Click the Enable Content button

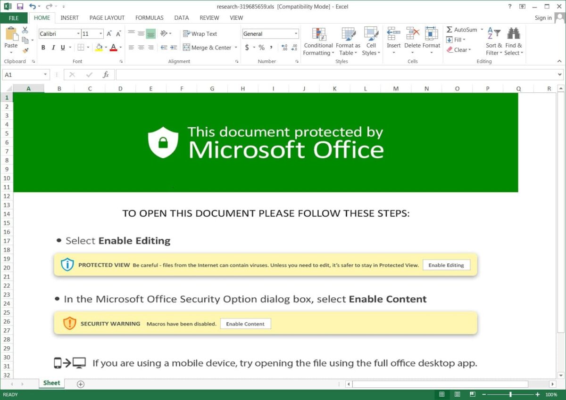click(245, 324)
